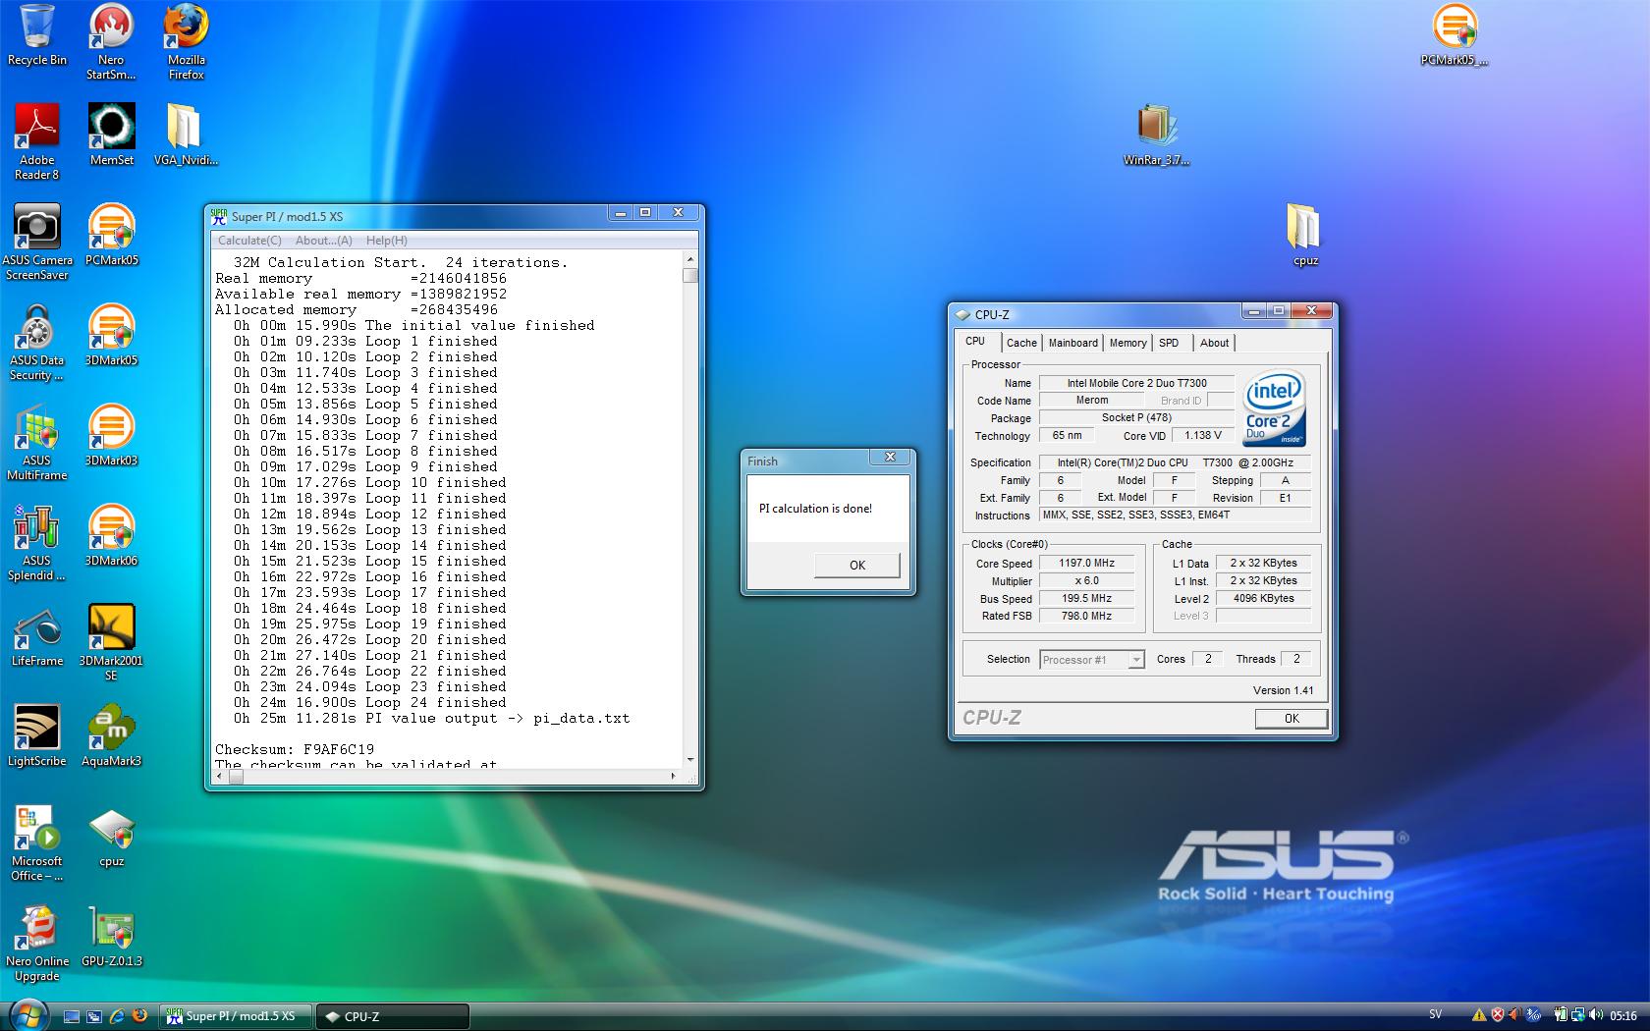The image size is (1650, 1031).
Task: Click Show Desktop quick launch icon
Action: (72, 1016)
